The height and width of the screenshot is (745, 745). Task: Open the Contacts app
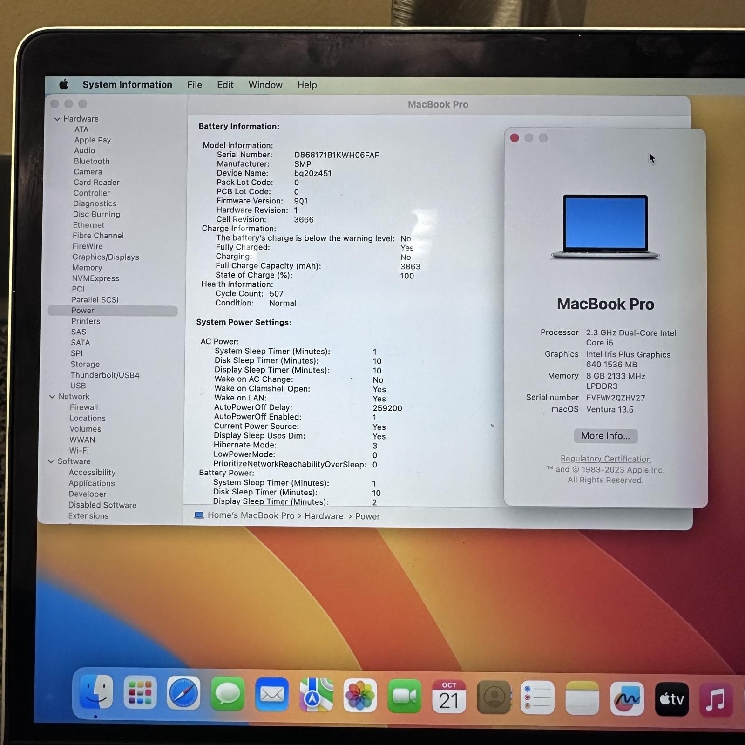494,696
